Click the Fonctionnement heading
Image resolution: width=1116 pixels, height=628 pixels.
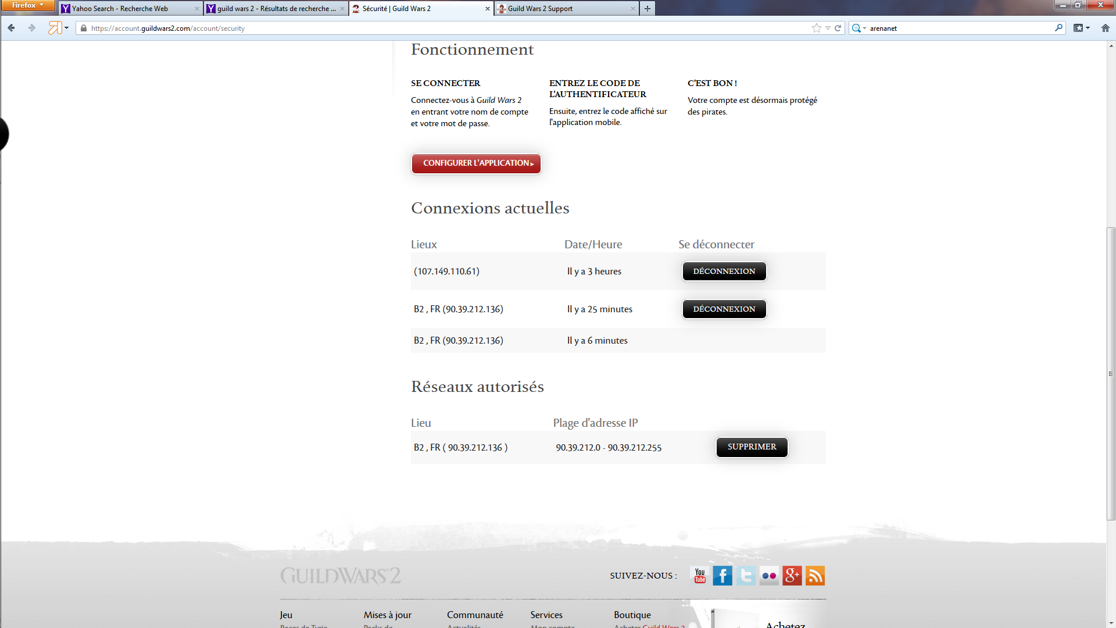[472, 49]
